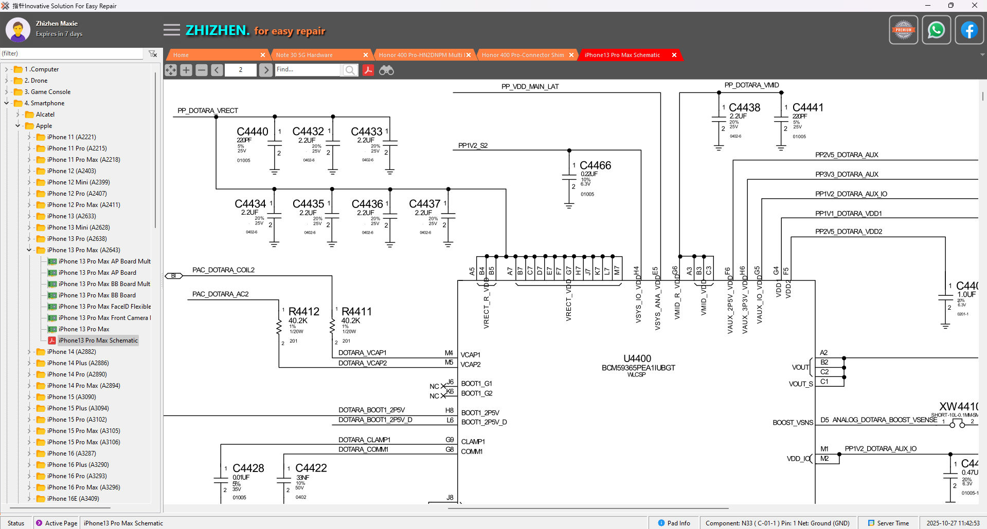987x529 pixels.
Task: Close the Home tab
Action: [x=263, y=55]
